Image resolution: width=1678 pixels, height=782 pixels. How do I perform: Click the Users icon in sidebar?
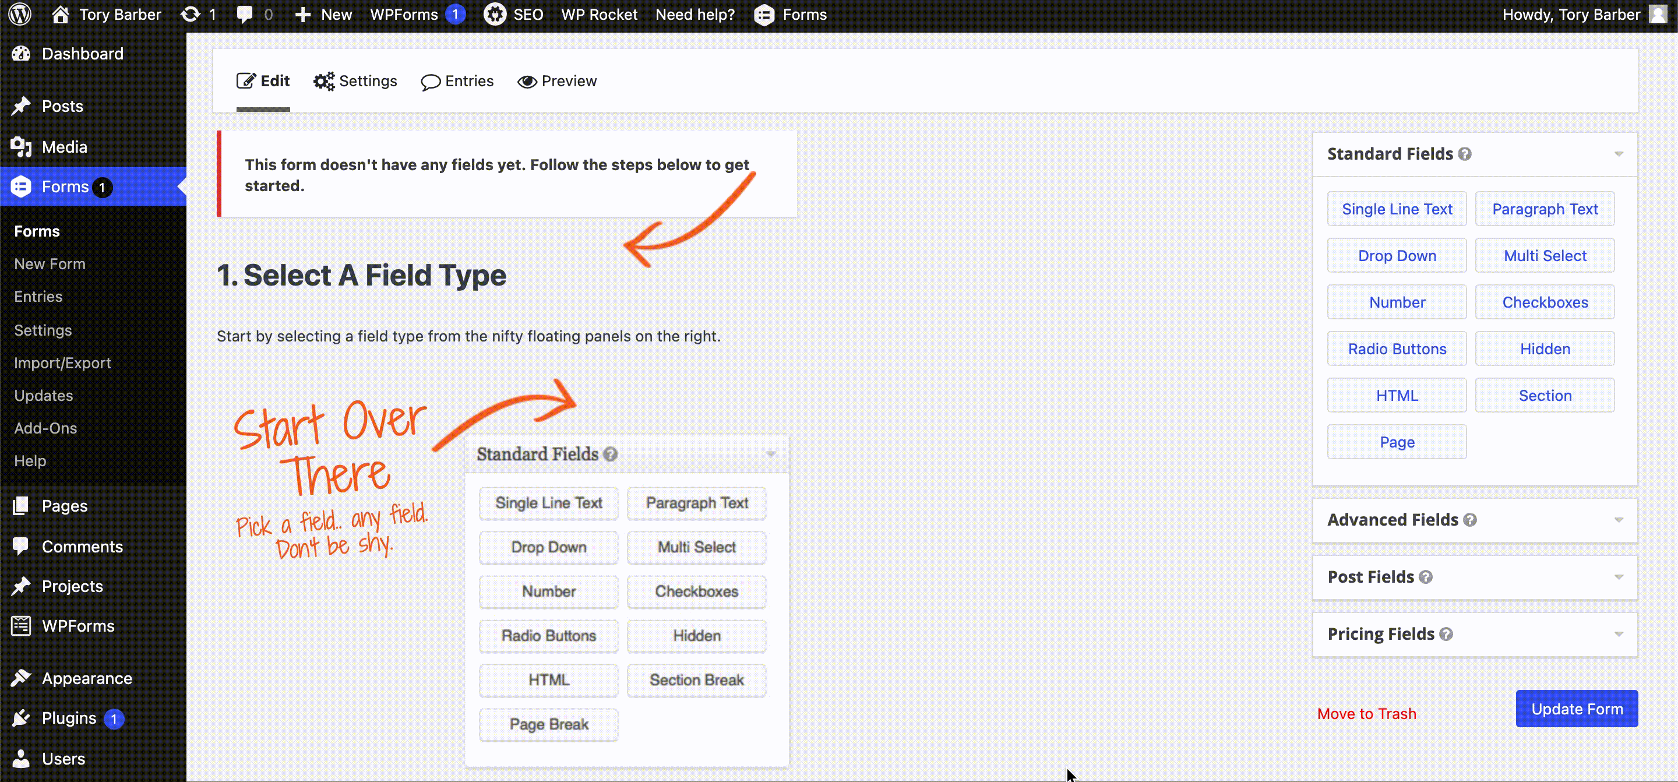point(21,759)
